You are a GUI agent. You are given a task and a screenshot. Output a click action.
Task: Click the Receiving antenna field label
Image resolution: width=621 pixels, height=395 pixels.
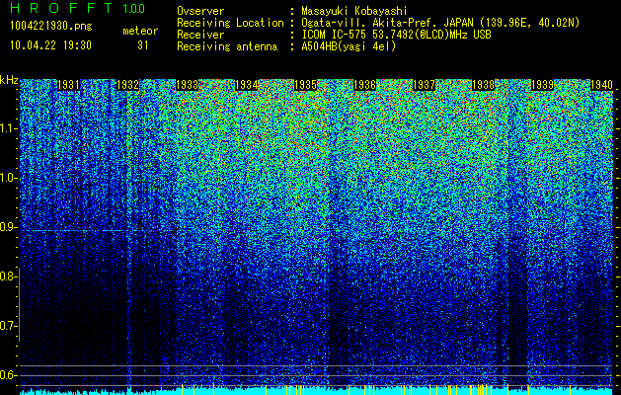[x=227, y=46]
